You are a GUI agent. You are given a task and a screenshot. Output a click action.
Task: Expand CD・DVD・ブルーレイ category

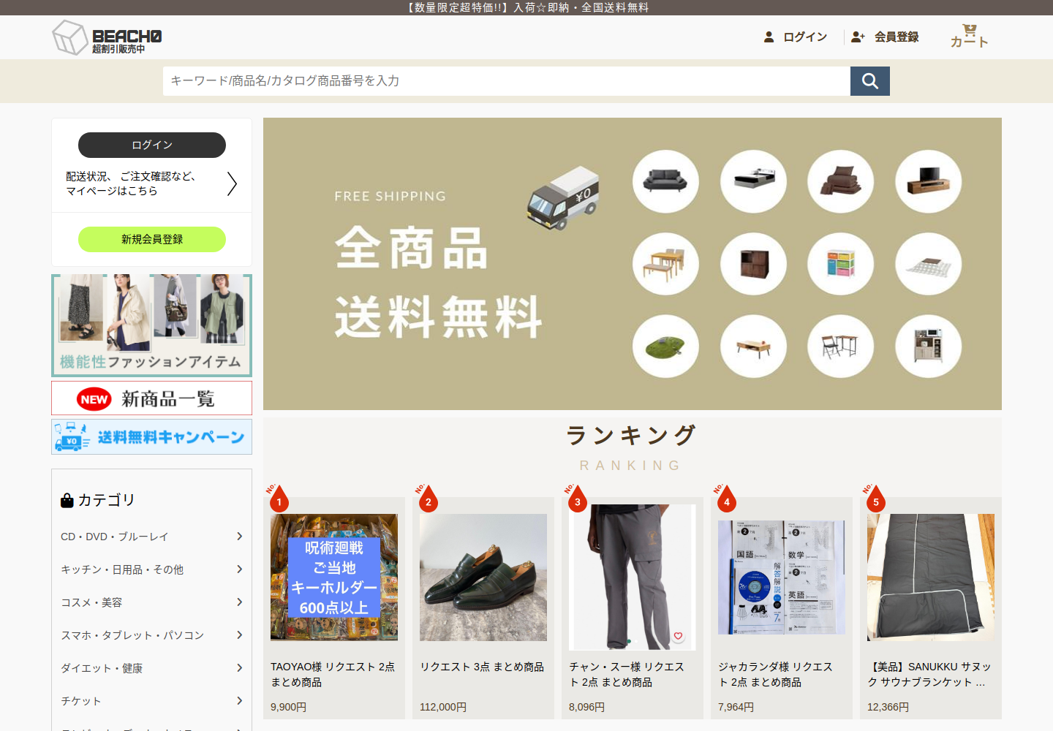pyautogui.click(x=152, y=537)
